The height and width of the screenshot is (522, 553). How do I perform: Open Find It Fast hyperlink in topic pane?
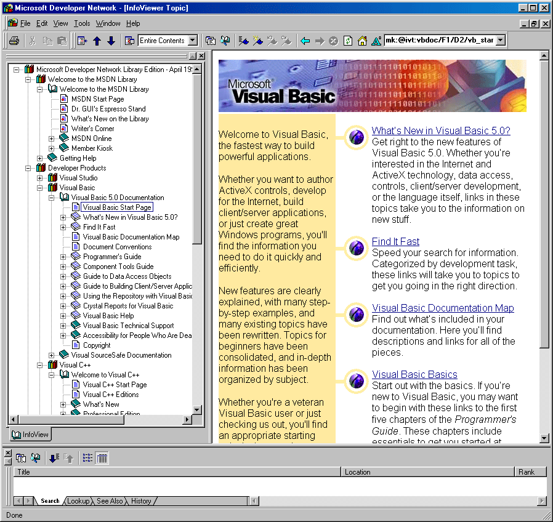point(395,241)
